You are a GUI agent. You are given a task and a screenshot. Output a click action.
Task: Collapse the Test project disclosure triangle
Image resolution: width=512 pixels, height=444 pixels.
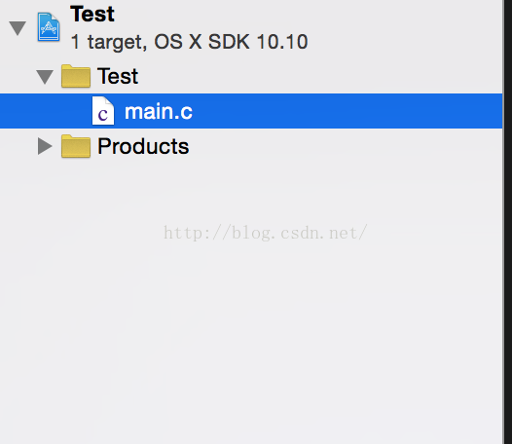click(x=18, y=28)
